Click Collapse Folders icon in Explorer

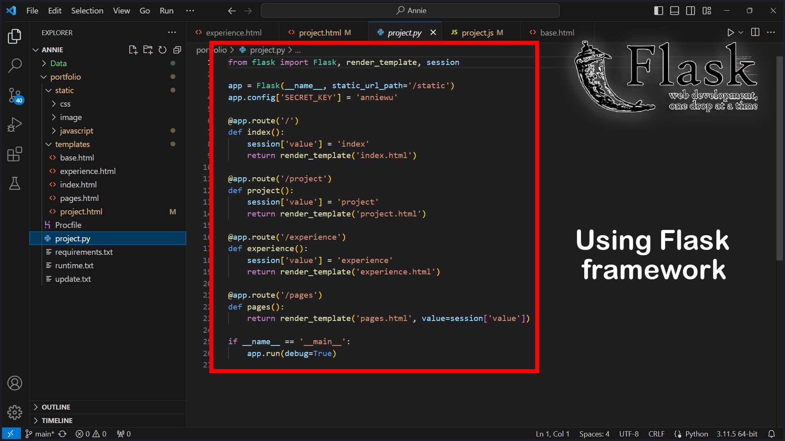(x=177, y=50)
